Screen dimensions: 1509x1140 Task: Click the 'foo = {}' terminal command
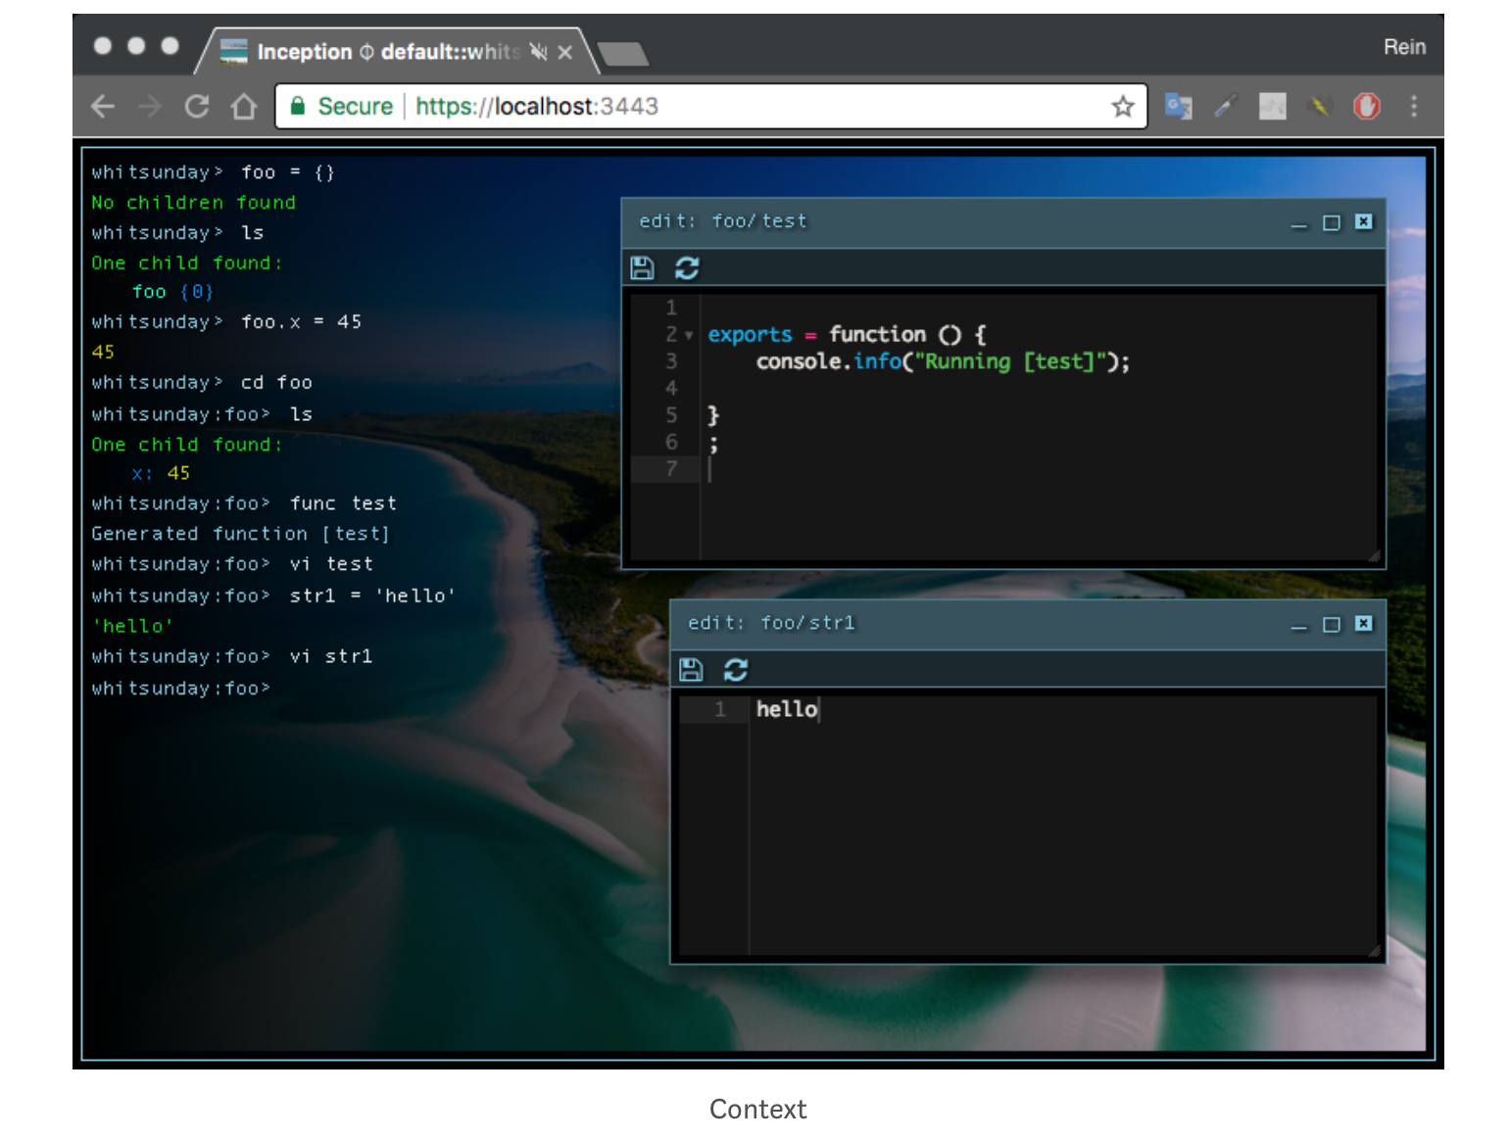(289, 173)
